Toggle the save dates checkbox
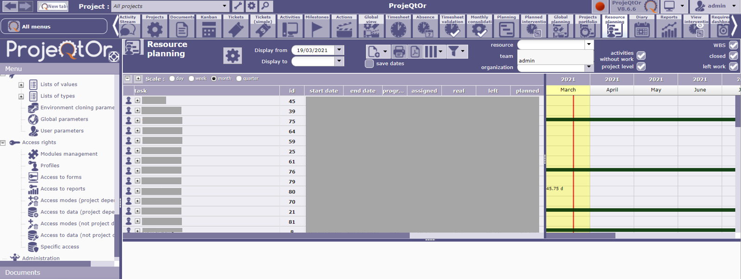Image resolution: width=741 pixels, height=279 pixels. click(x=369, y=64)
